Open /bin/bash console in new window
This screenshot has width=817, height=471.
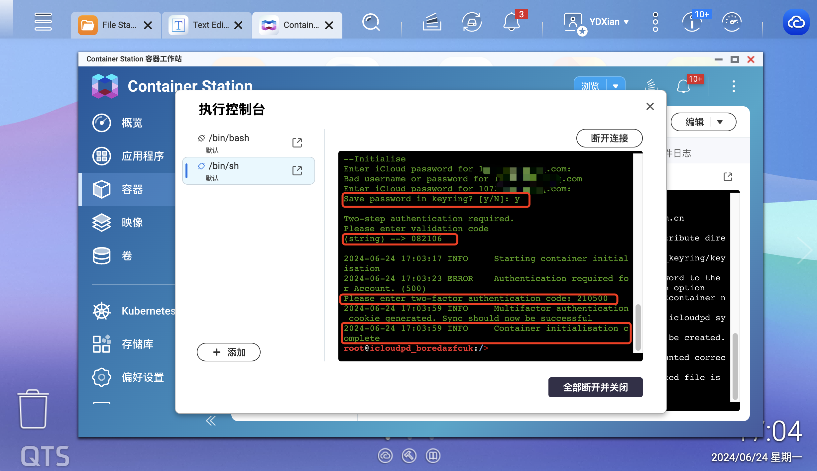tap(297, 143)
